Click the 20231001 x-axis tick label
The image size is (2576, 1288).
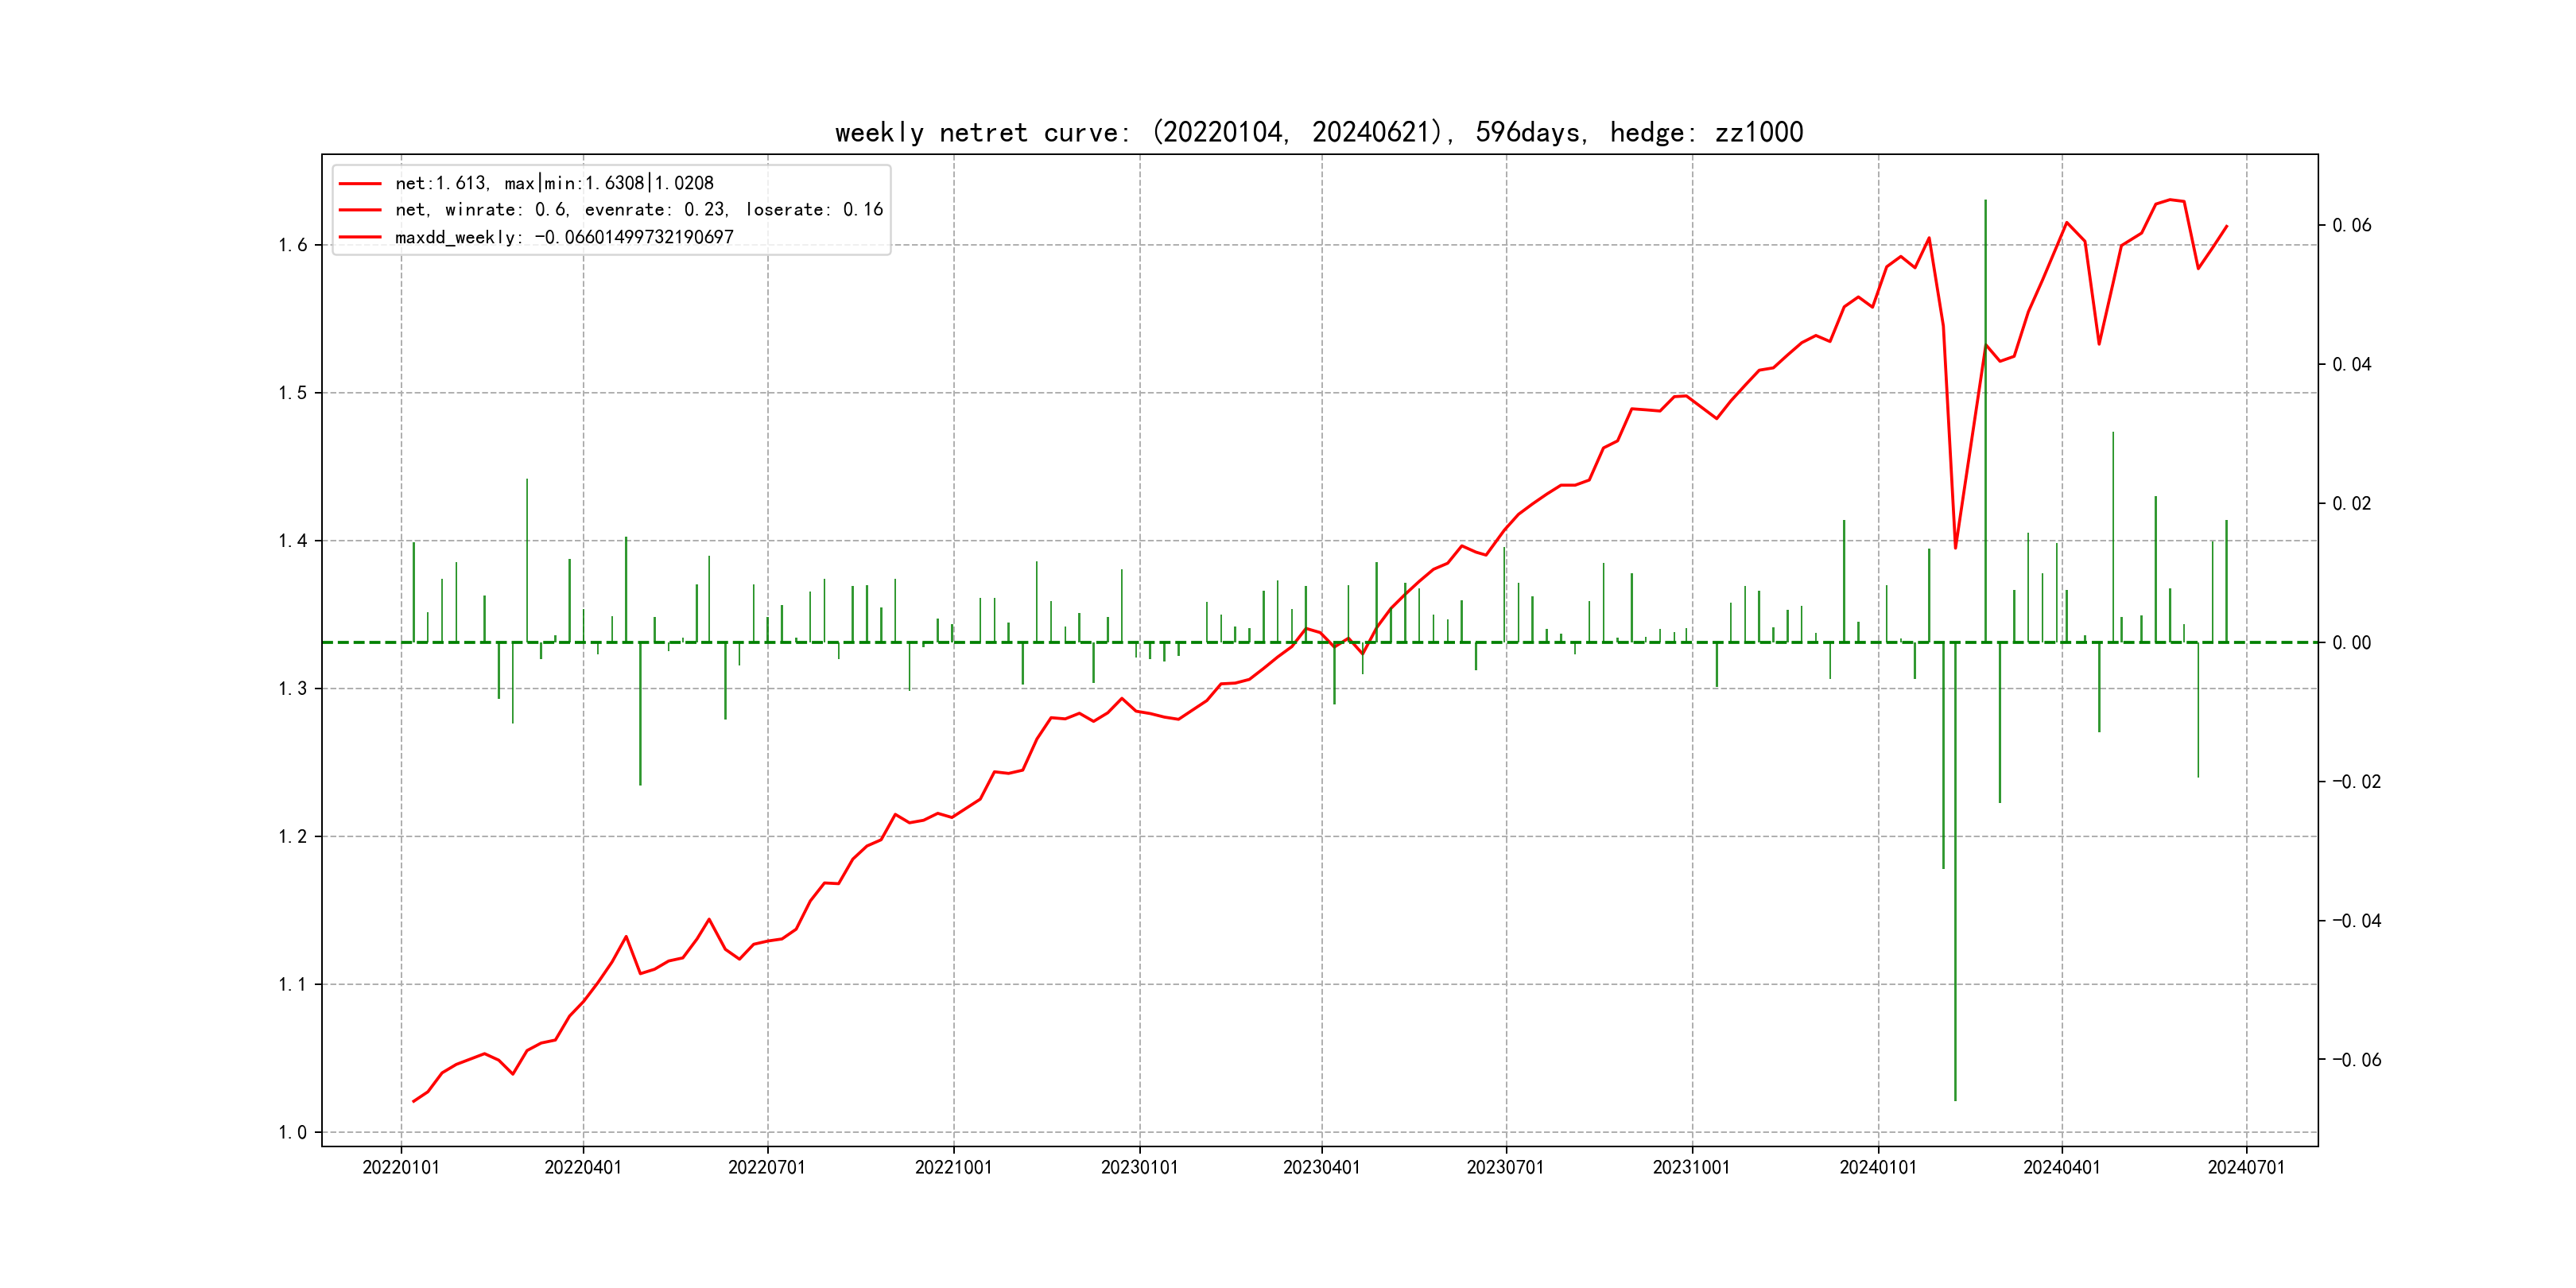click(x=1691, y=1167)
